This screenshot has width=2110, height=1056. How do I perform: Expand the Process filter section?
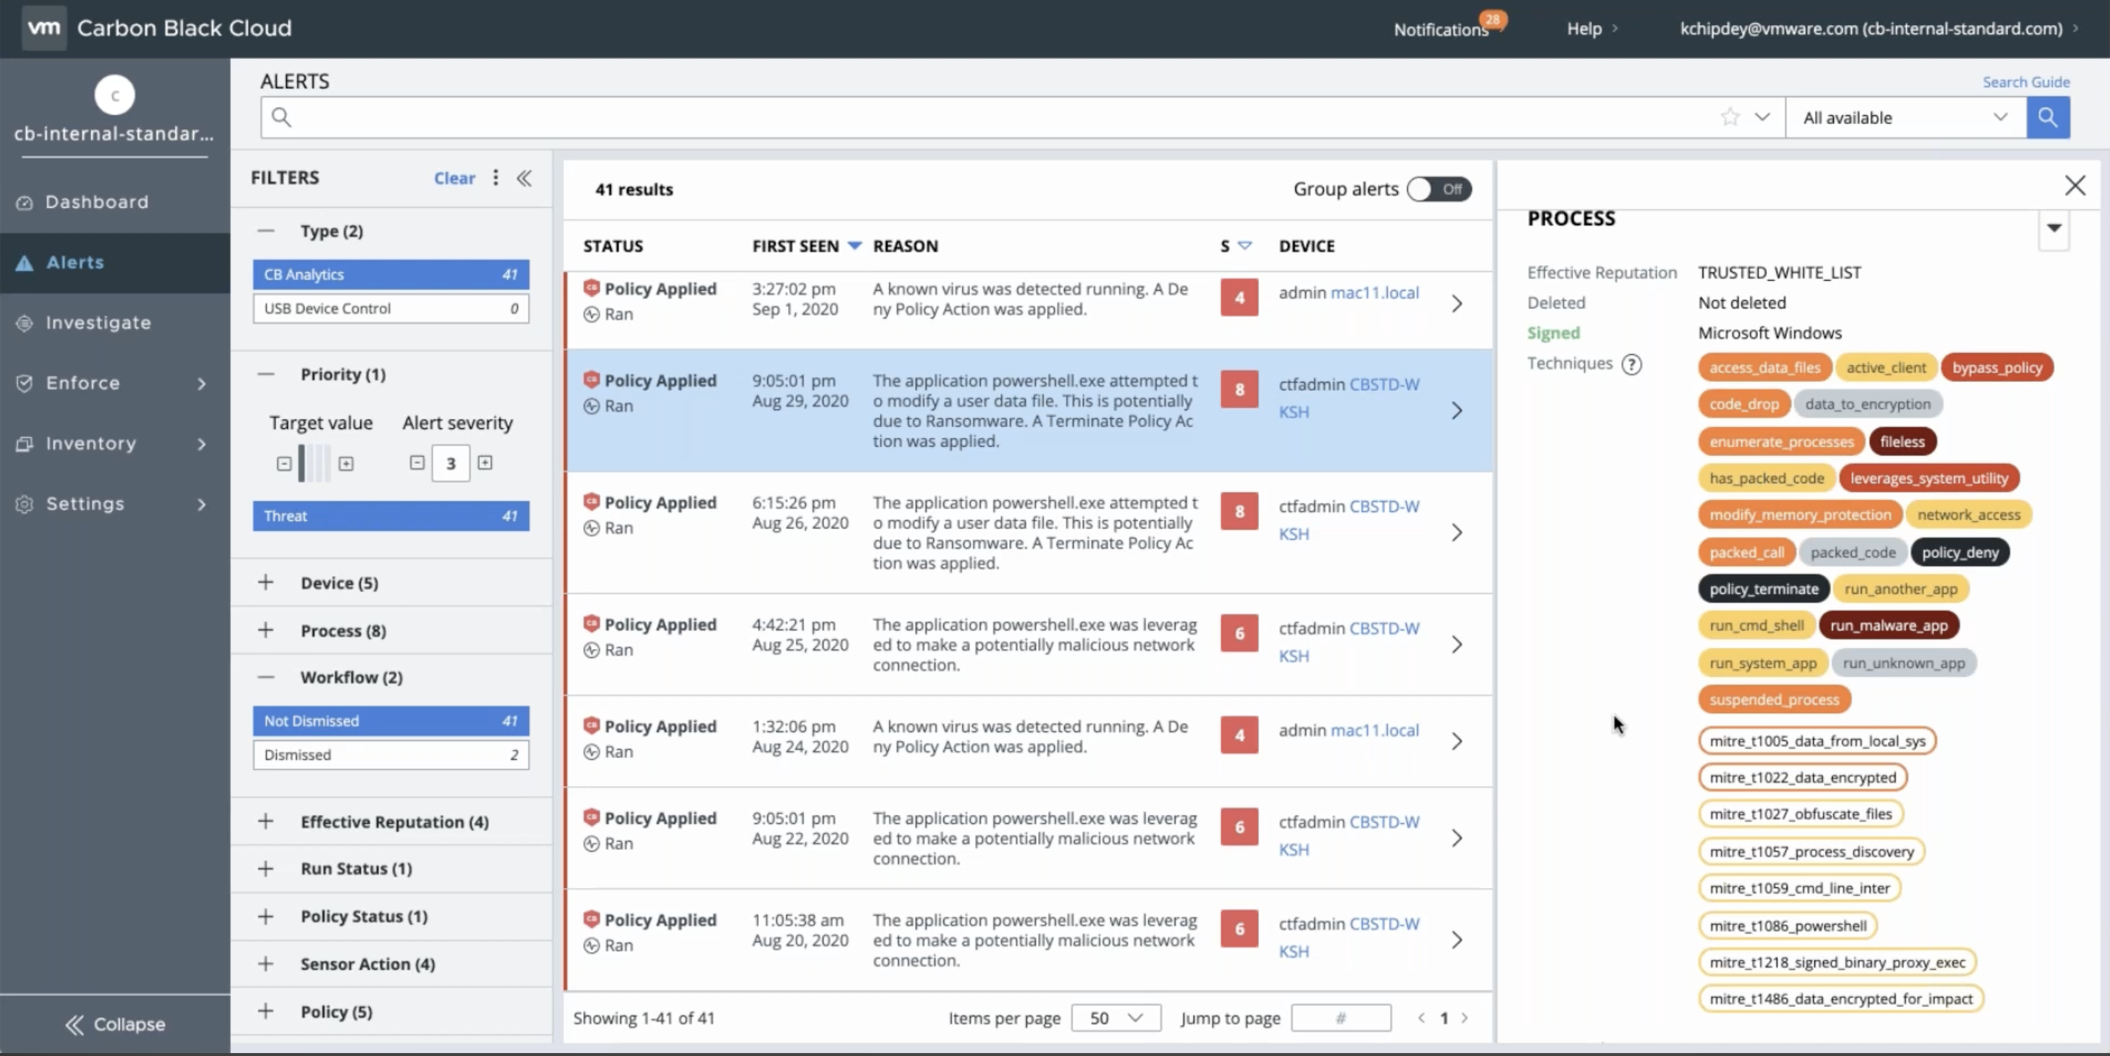(266, 631)
